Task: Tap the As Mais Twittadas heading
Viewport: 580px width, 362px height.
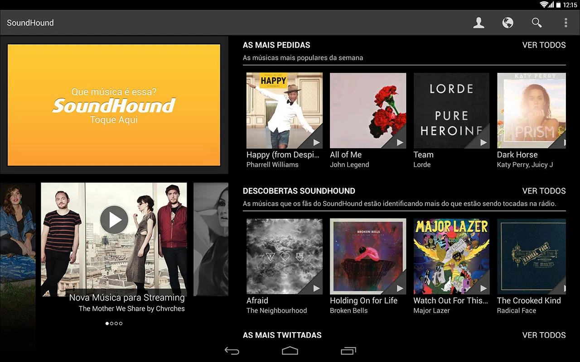Action: tap(282, 335)
